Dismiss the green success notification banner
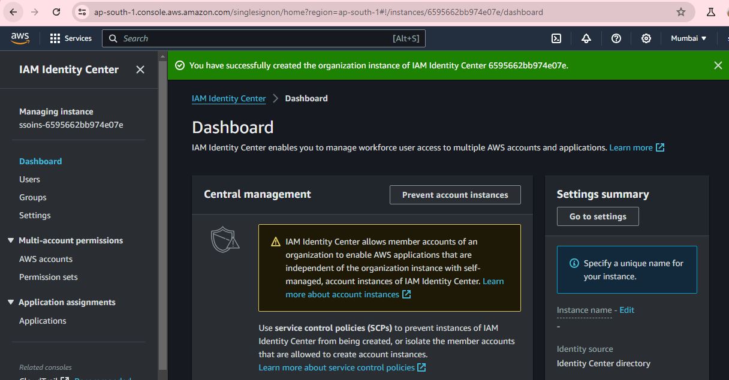Screen dimensions: 729x380 coord(718,65)
